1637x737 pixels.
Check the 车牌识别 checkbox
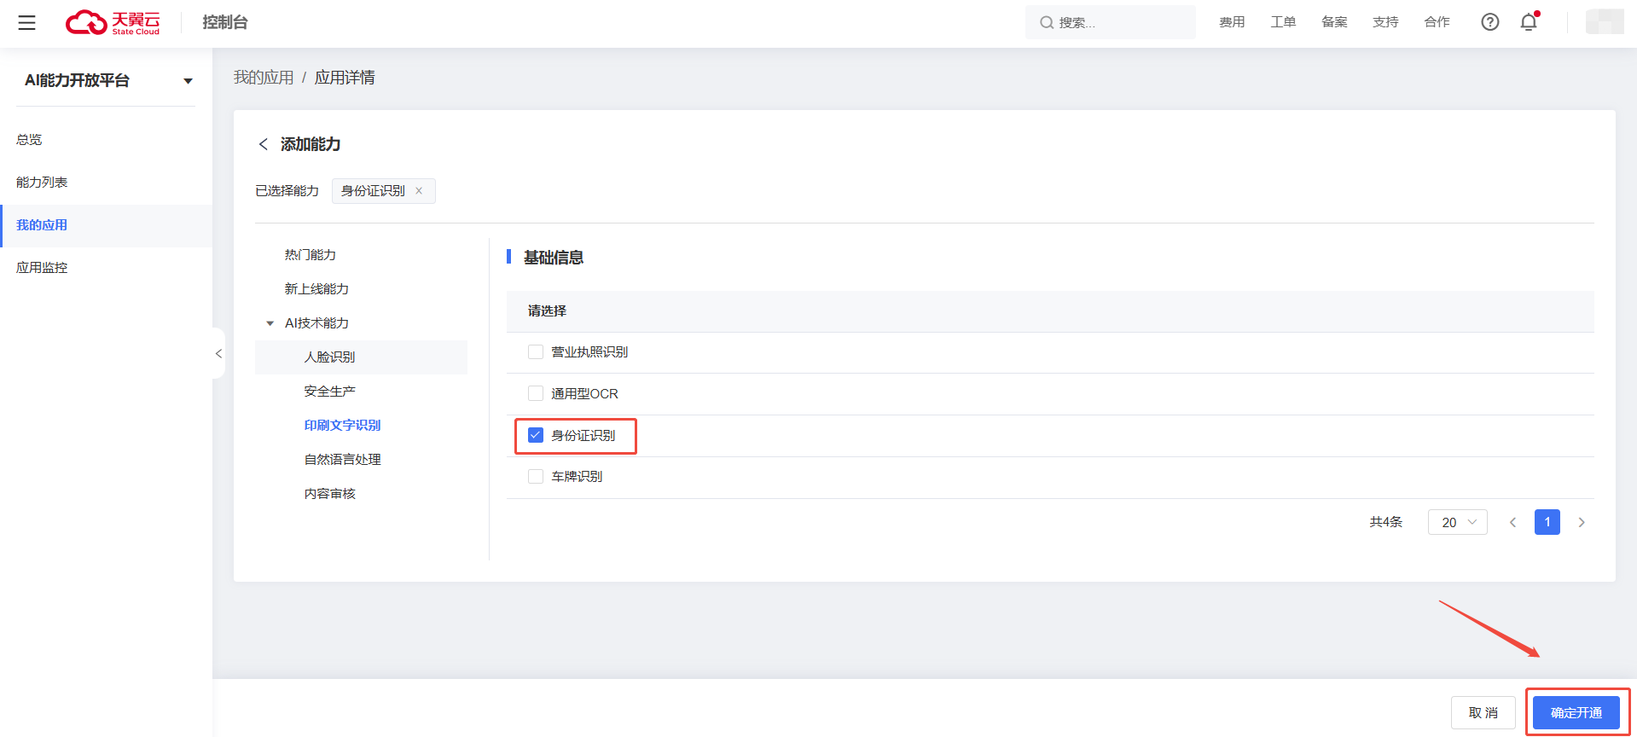tap(536, 477)
